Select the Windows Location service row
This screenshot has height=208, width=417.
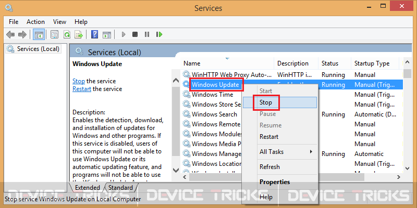(292, 164)
